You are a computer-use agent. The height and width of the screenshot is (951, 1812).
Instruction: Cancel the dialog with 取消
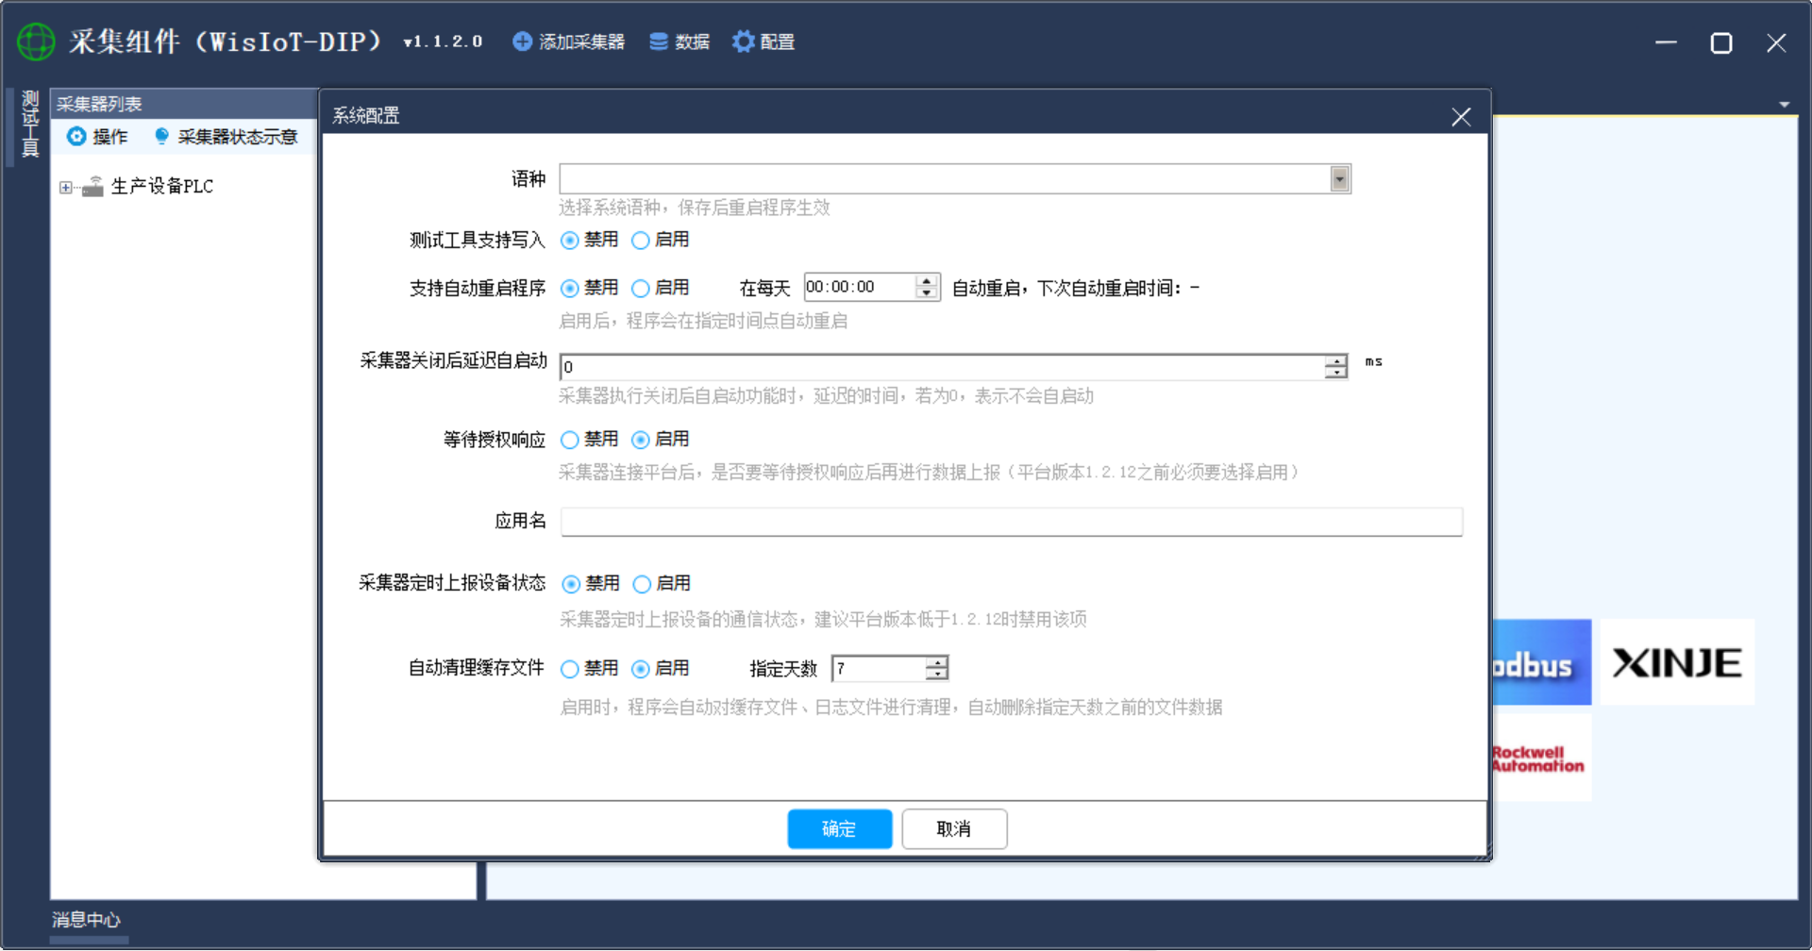[953, 828]
